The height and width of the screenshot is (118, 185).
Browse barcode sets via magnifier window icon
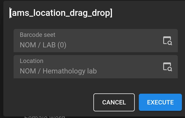pyautogui.click(x=167, y=41)
